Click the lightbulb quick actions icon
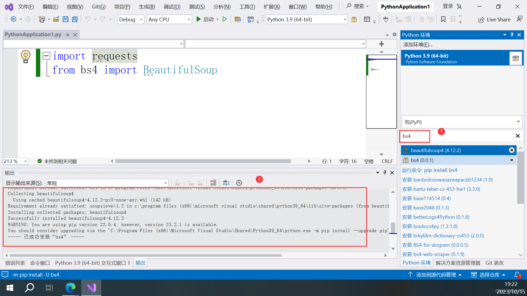The width and height of the screenshot is (527, 296). [x=26, y=56]
